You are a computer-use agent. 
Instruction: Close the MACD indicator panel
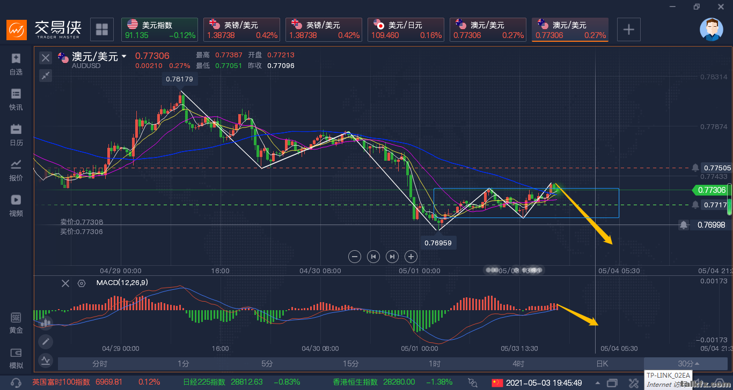coord(65,283)
